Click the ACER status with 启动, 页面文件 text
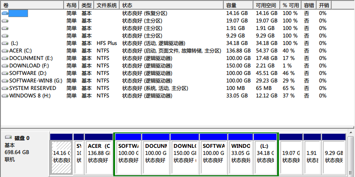The image size is (355, 177). (x=171, y=51)
